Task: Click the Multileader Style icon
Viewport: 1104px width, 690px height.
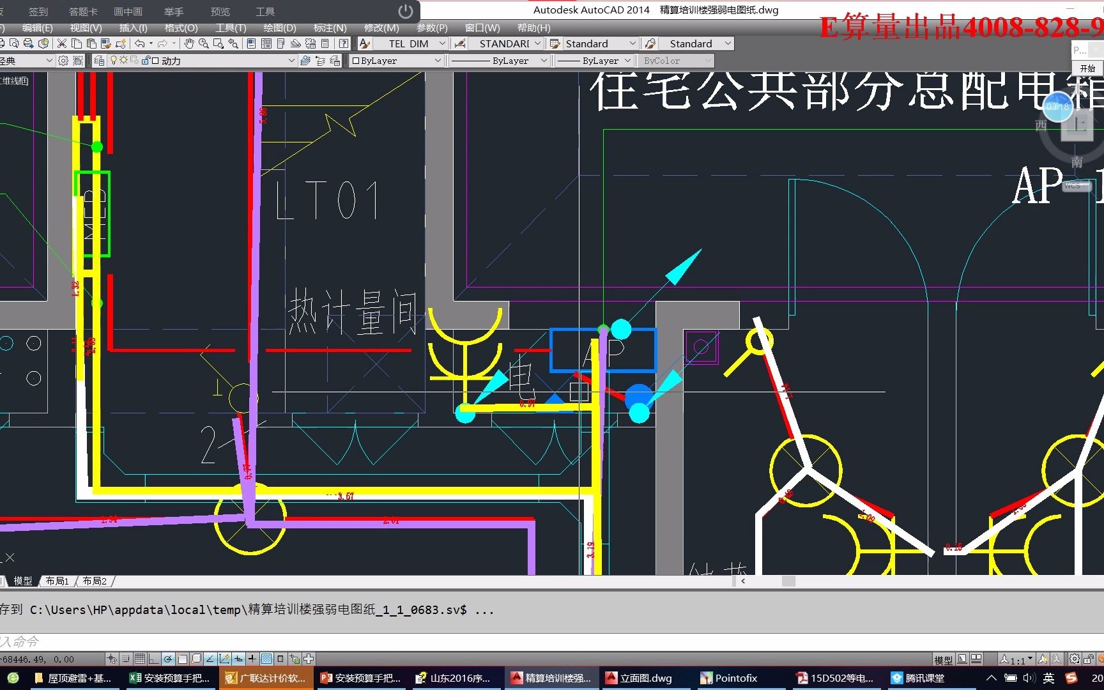Action: [x=650, y=43]
